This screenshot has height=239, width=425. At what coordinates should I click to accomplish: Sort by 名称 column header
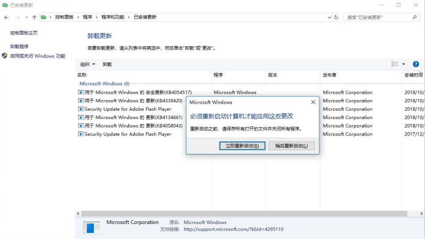pyautogui.click(x=143, y=75)
